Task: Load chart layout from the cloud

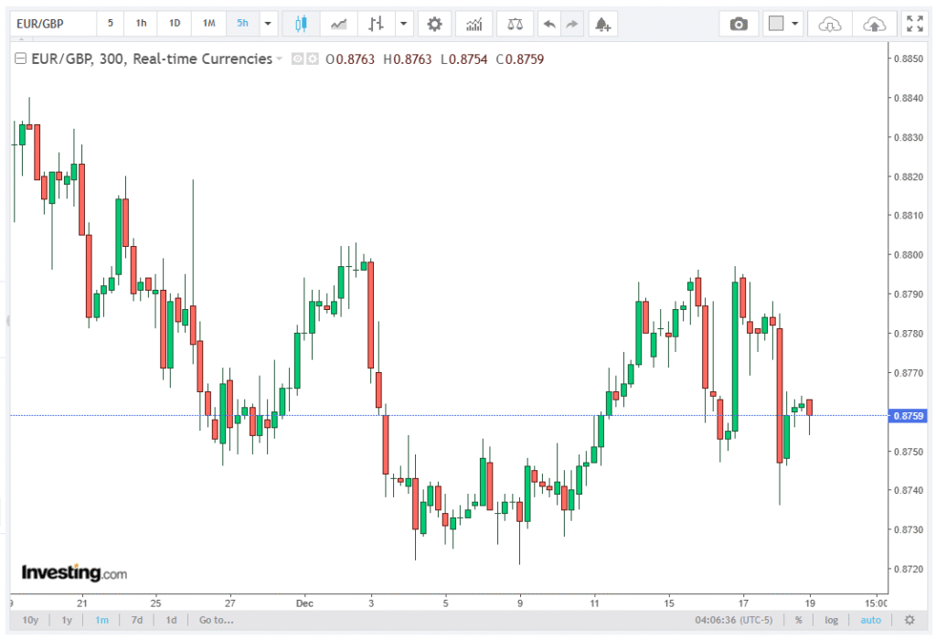Action: click(x=830, y=24)
